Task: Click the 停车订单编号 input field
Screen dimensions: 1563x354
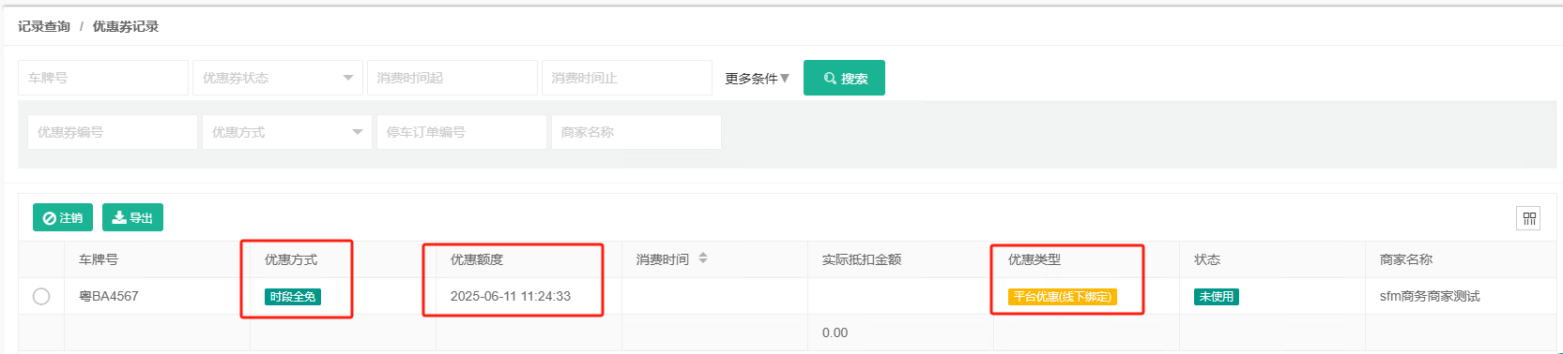Action: [x=462, y=132]
